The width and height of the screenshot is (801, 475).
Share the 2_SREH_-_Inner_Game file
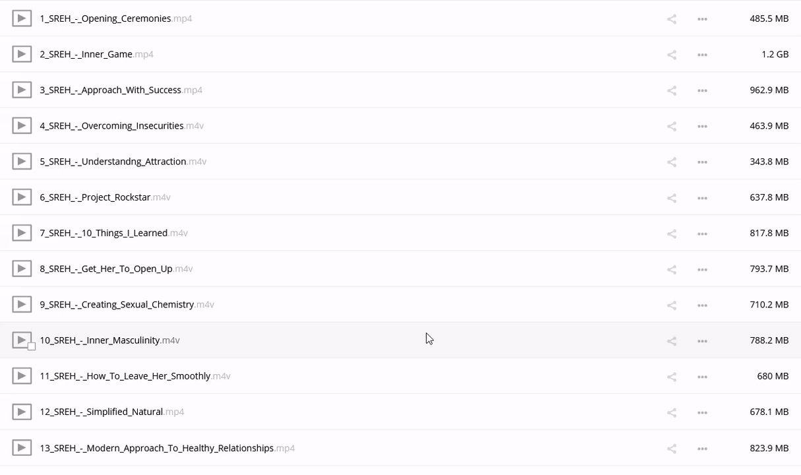[671, 55]
